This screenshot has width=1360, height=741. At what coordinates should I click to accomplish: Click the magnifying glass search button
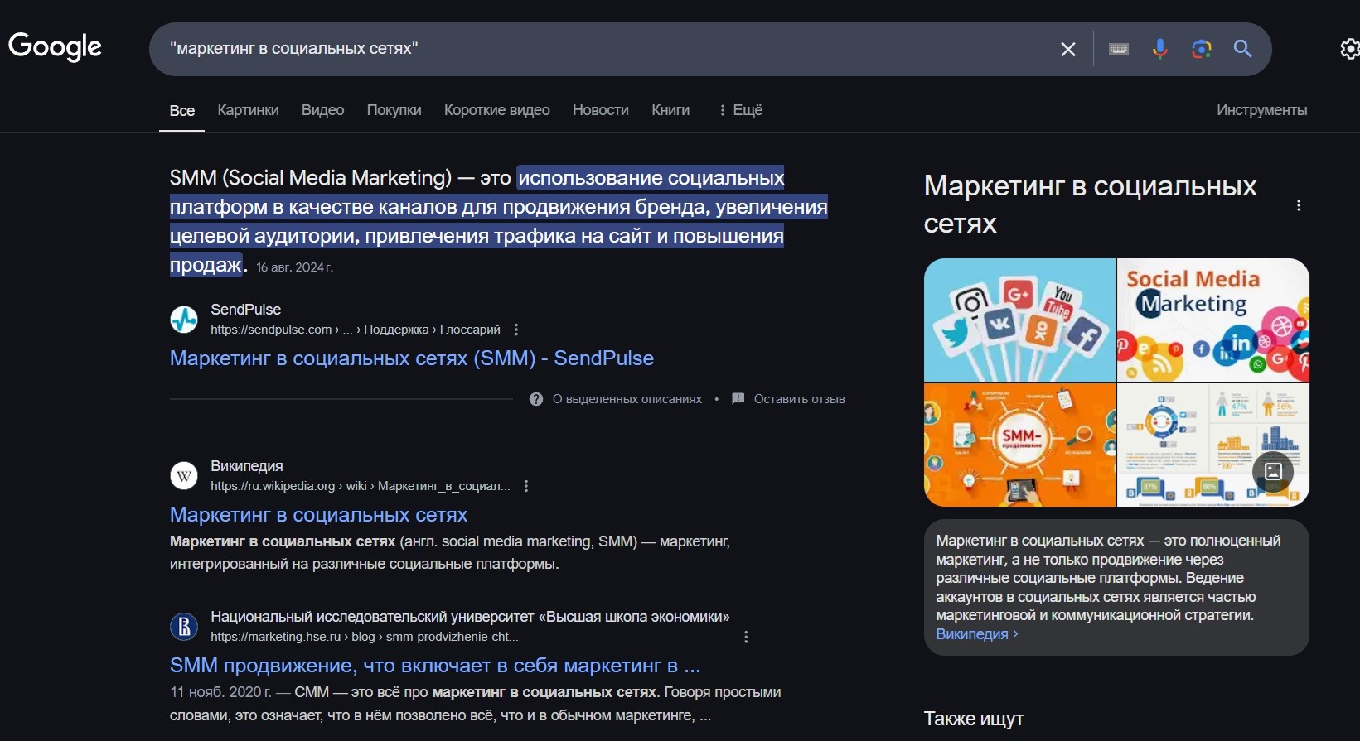pyautogui.click(x=1242, y=50)
